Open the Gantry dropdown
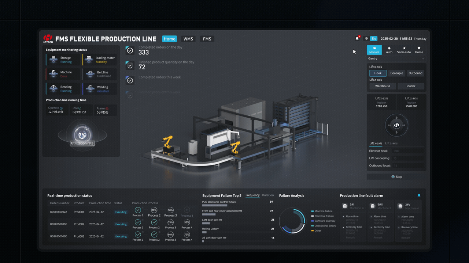Image resolution: width=469 pixels, height=263 pixels. pyautogui.click(x=396, y=58)
